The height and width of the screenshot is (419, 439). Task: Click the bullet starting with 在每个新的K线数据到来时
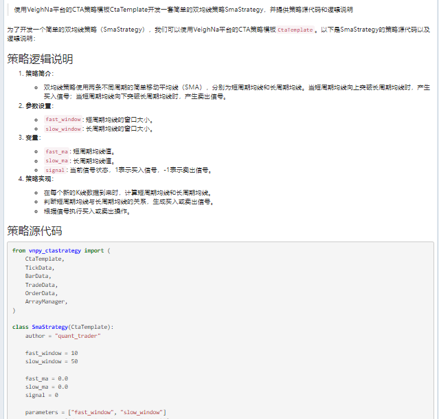click(127, 193)
